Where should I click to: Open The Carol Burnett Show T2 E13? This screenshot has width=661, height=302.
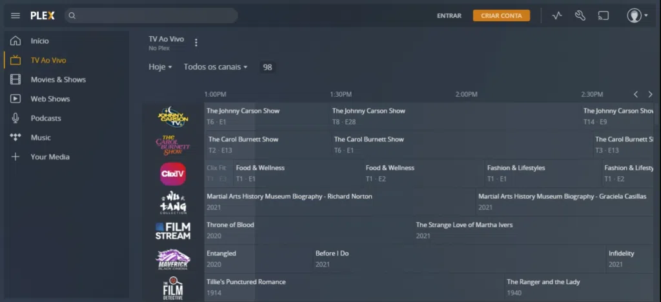tap(268, 145)
